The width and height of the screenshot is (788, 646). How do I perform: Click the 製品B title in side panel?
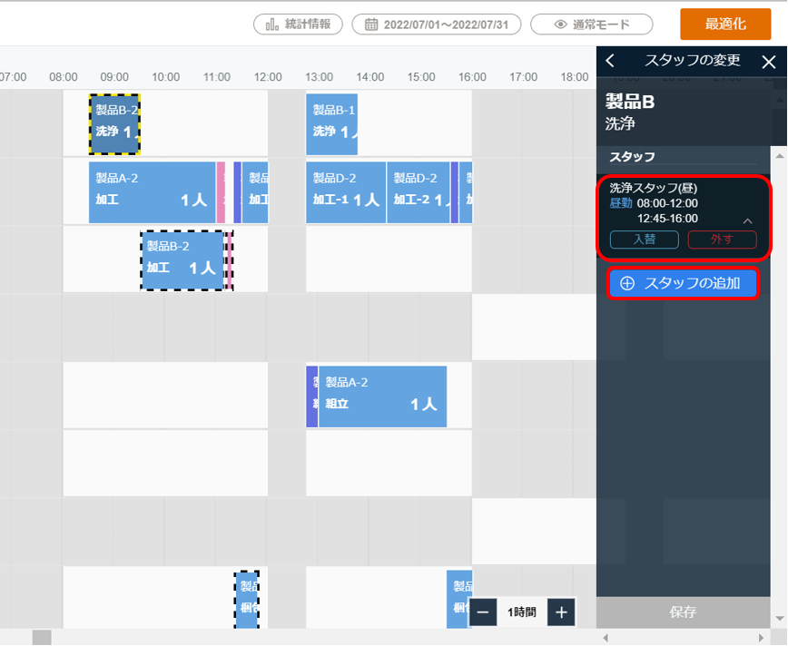(x=630, y=102)
